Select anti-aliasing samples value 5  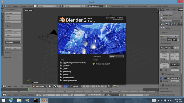tap(161, 78)
